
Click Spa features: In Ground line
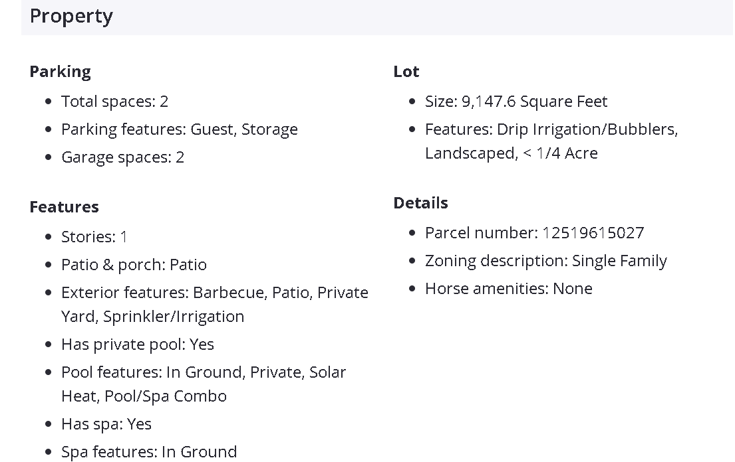coord(148,452)
